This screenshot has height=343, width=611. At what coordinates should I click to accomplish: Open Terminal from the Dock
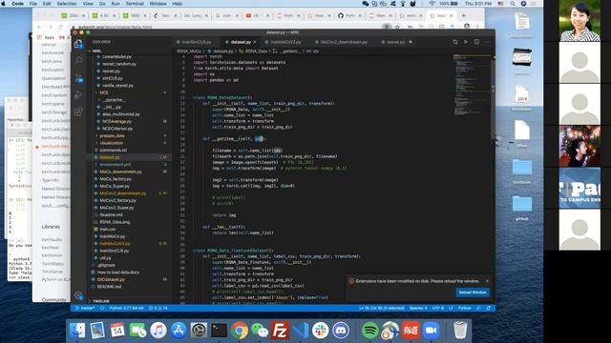coord(219,331)
